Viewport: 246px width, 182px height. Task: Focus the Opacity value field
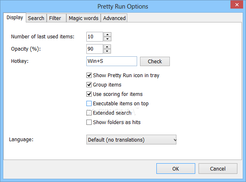pyautogui.click(x=95, y=49)
